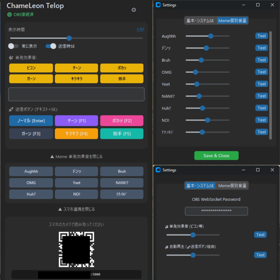Send with ノーマル [Enter] button

coord(31,121)
